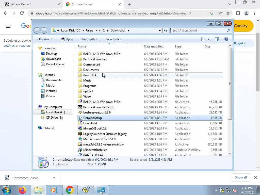The image size is (260, 195).
Task: Sort by Size column header
Action: 214,46
